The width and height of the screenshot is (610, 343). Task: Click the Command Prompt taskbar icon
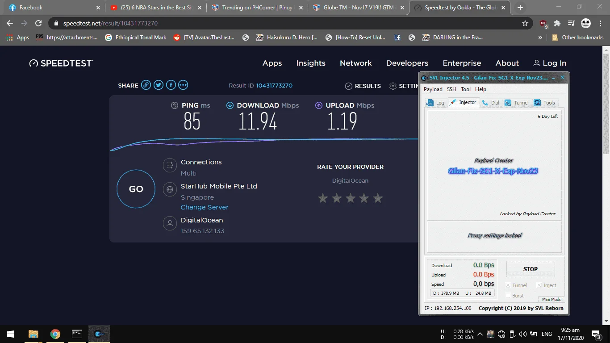(x=77, y=334)
